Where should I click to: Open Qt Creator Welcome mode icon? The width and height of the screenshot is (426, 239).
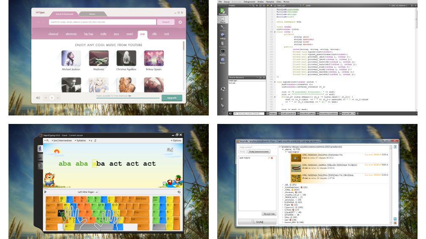point(222,12)
